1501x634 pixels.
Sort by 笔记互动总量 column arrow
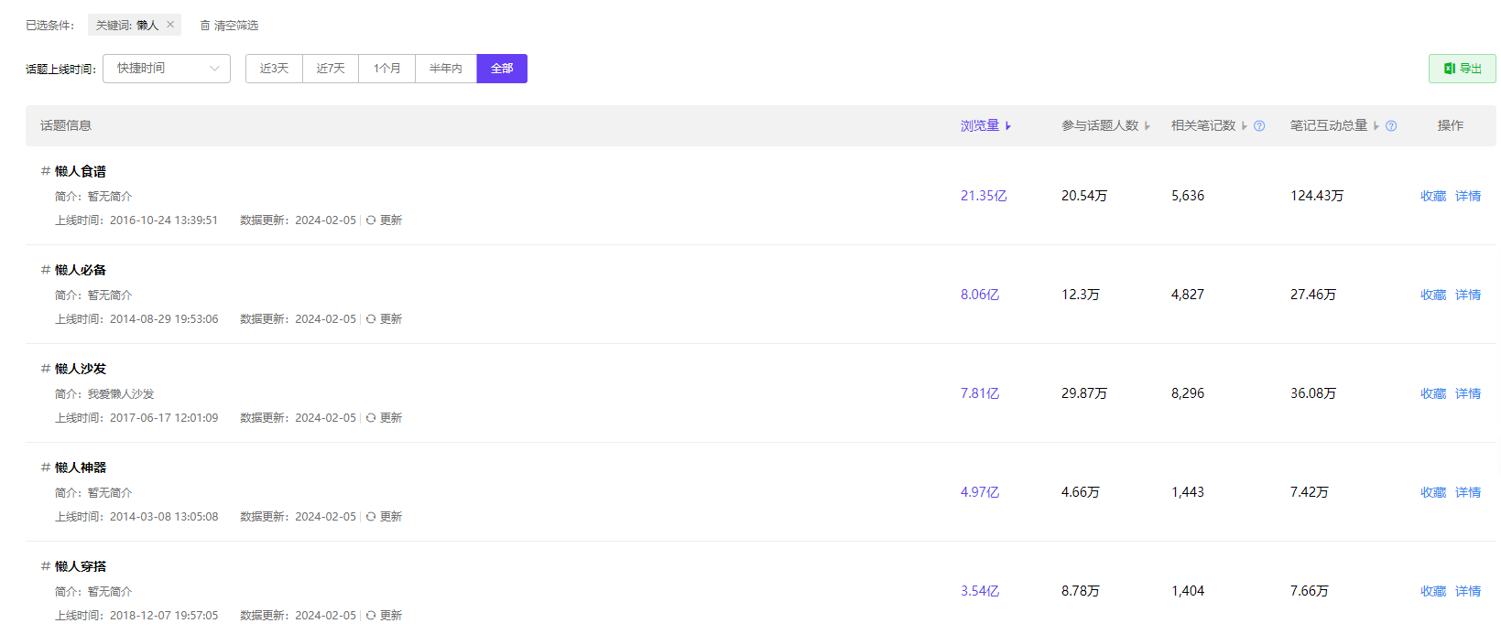[x=1376, y=126]
